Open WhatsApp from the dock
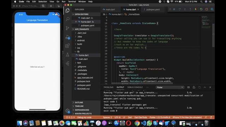The height and width of the screenshot is (127, 226). 149,123
